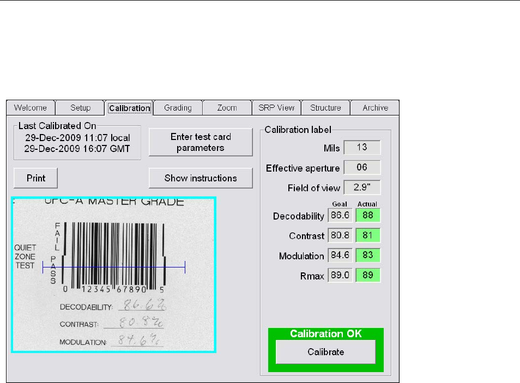520x383 pixels.
Task: Go to the Archive tab
Action: [x=375, y=108]
